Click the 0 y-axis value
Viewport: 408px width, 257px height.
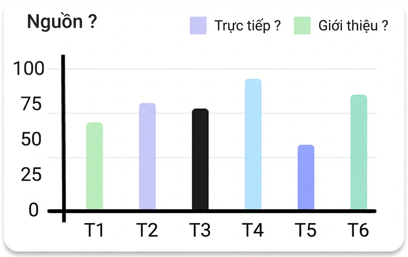coord(34,210)
